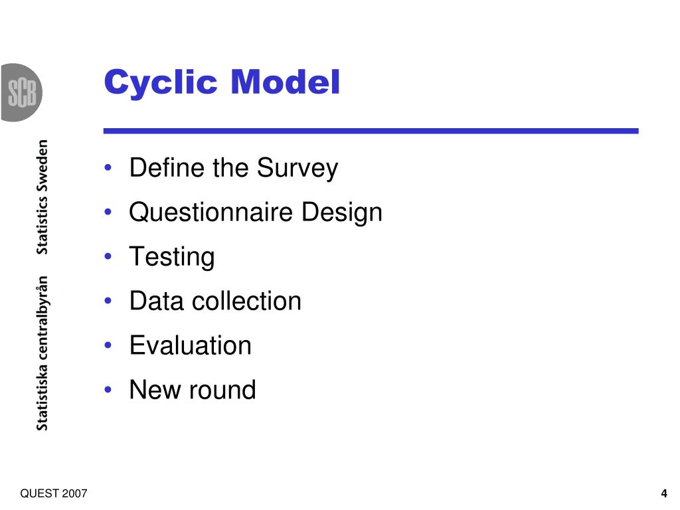680x510 pixels.
Task: Click the blue dot beside Data collection
Action: coord(108,301)
